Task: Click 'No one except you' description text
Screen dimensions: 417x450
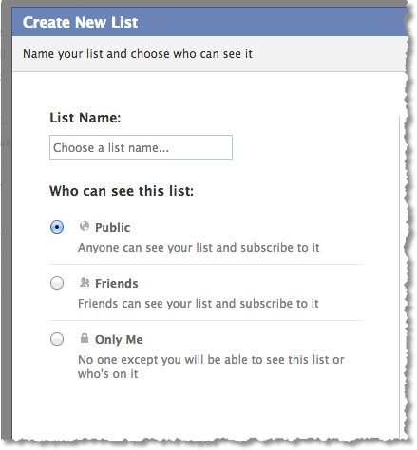Action: click(211, 366)
